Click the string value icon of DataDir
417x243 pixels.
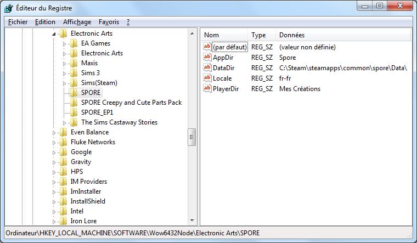point(207,67)
